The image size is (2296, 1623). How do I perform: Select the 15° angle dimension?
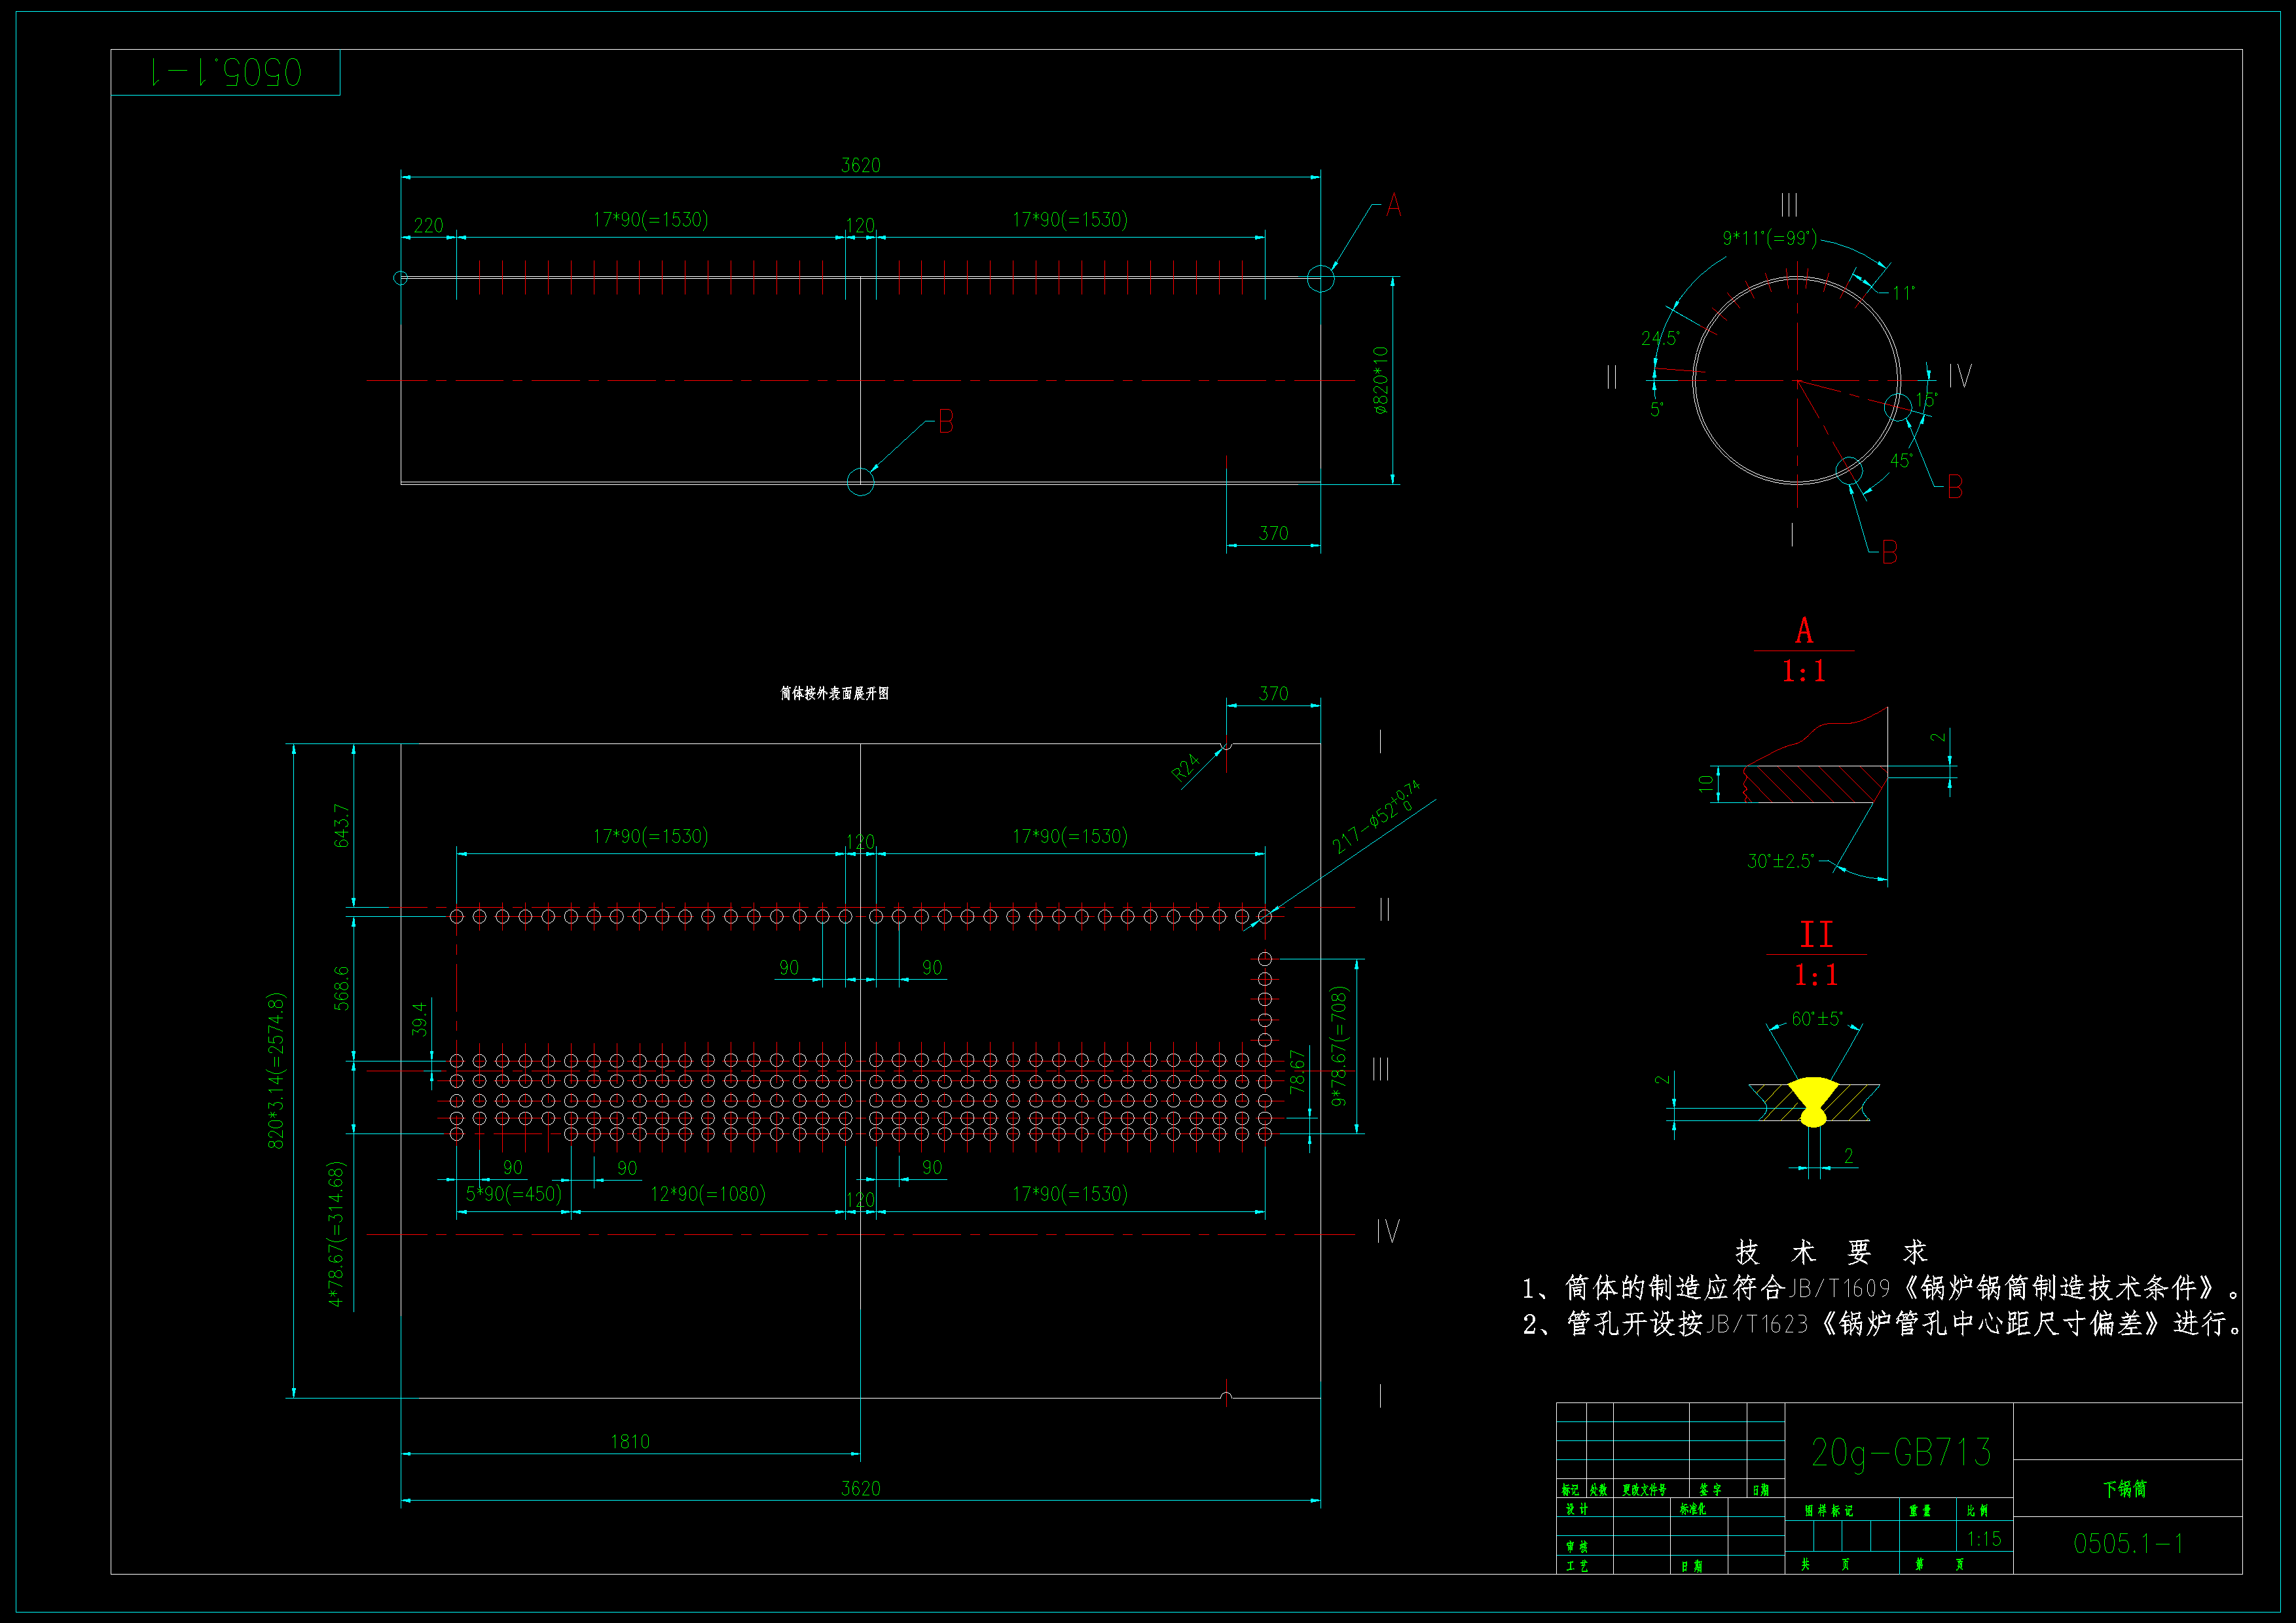click(x=1927, y=400)
